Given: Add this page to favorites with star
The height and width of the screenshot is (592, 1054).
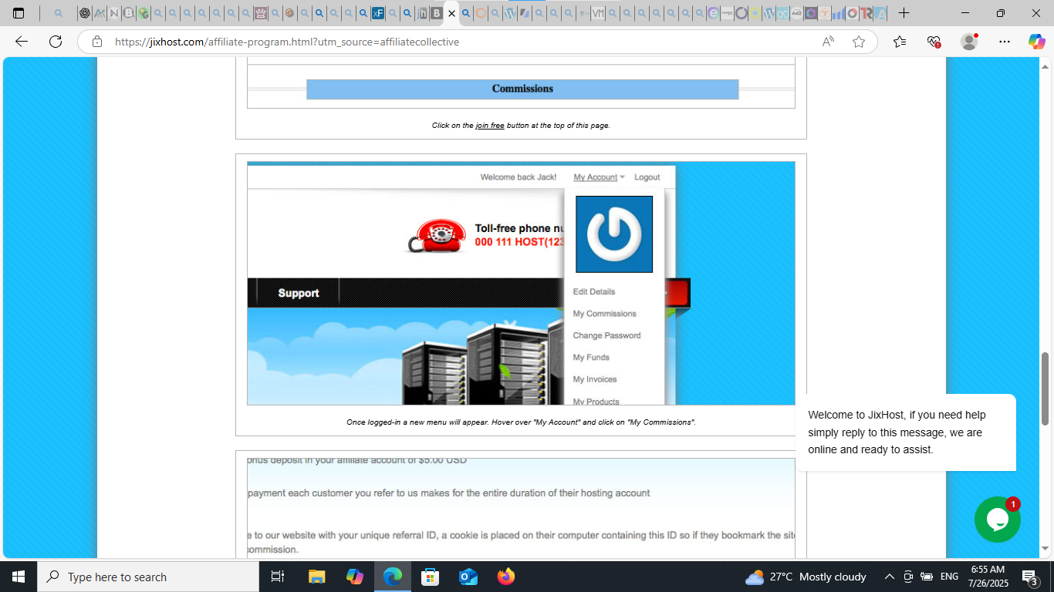Looking at the screenshot, I should pyautogui.click(x=859, y=42).
